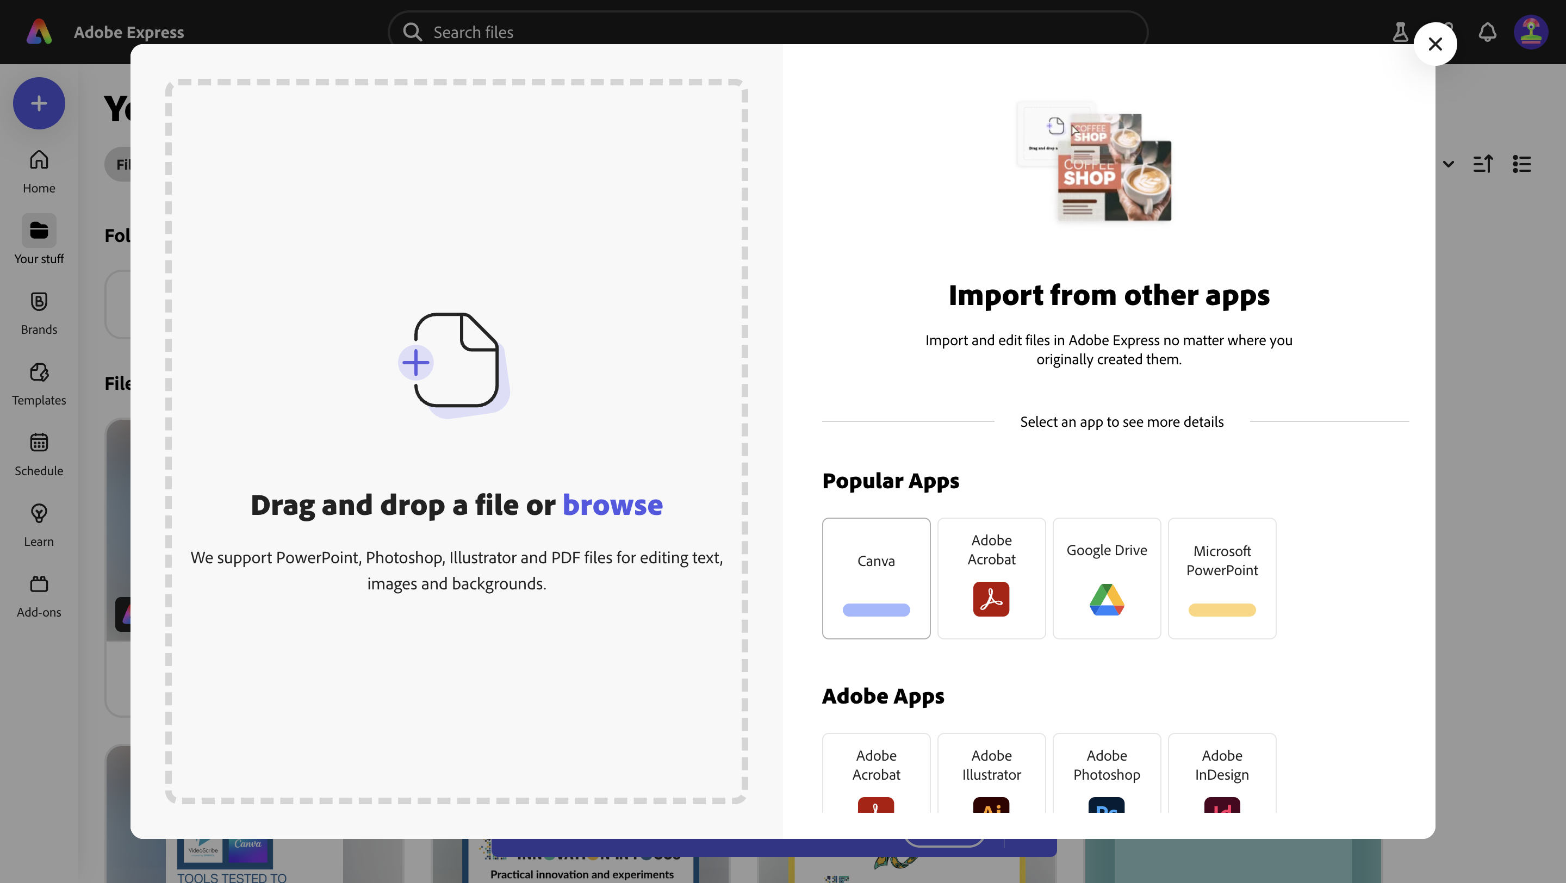This screenshot has height=883, width=1566.
Task: Select the Google Drive app card
Action: point(1107,578)
